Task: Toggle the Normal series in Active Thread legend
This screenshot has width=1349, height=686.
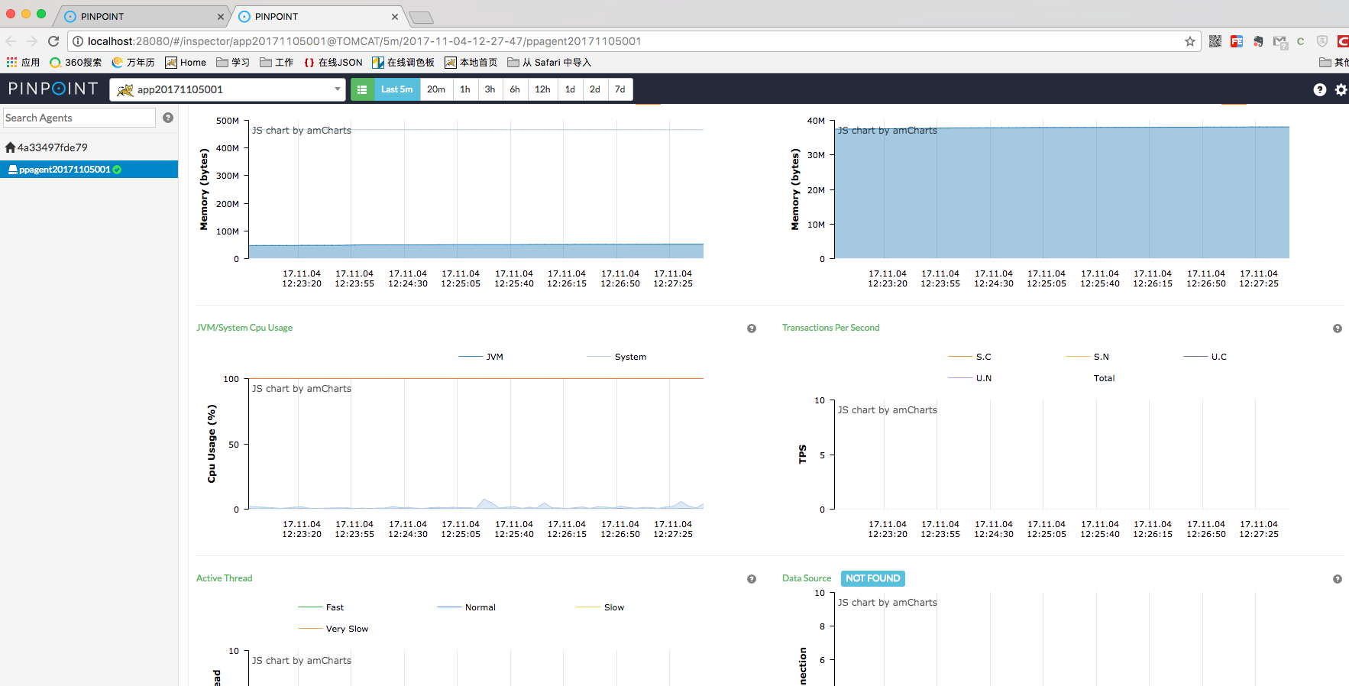Action: click(x=467, y=607)
